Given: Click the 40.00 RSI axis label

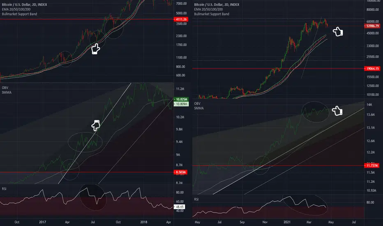Looking at the screenshot, I should (180, 211).
